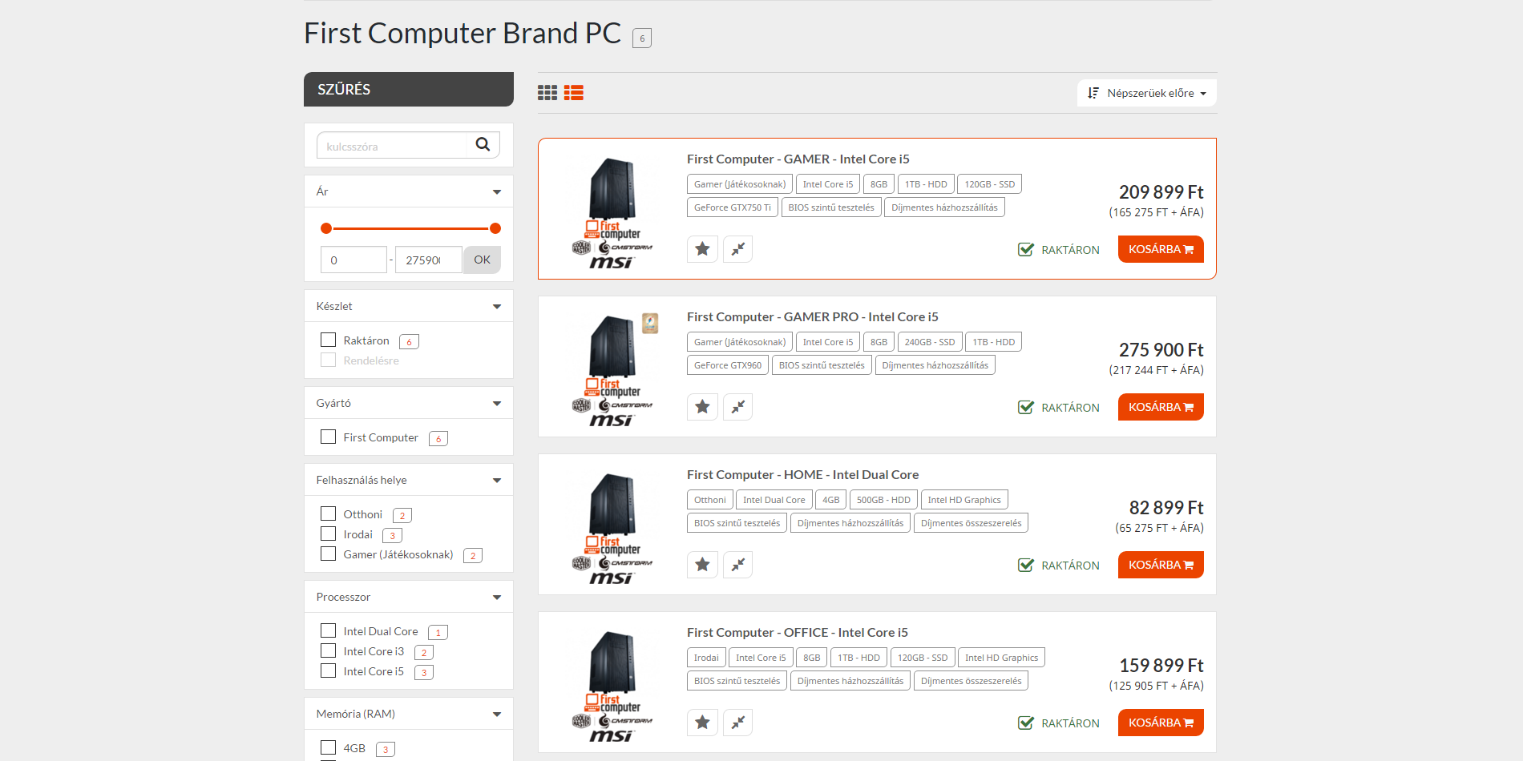Image resolution: width=1523 pixels, height=761 pixels.
Task: Check the Otthoni usage filter
Action: 328,513
